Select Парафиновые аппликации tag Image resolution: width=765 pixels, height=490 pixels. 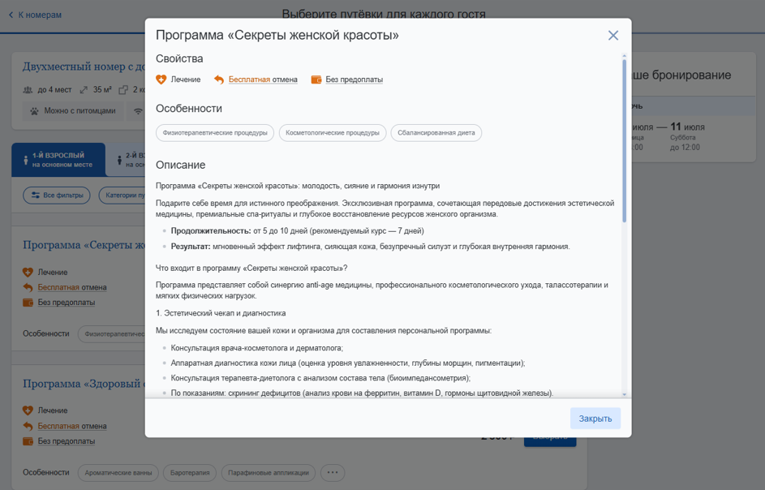269,472
